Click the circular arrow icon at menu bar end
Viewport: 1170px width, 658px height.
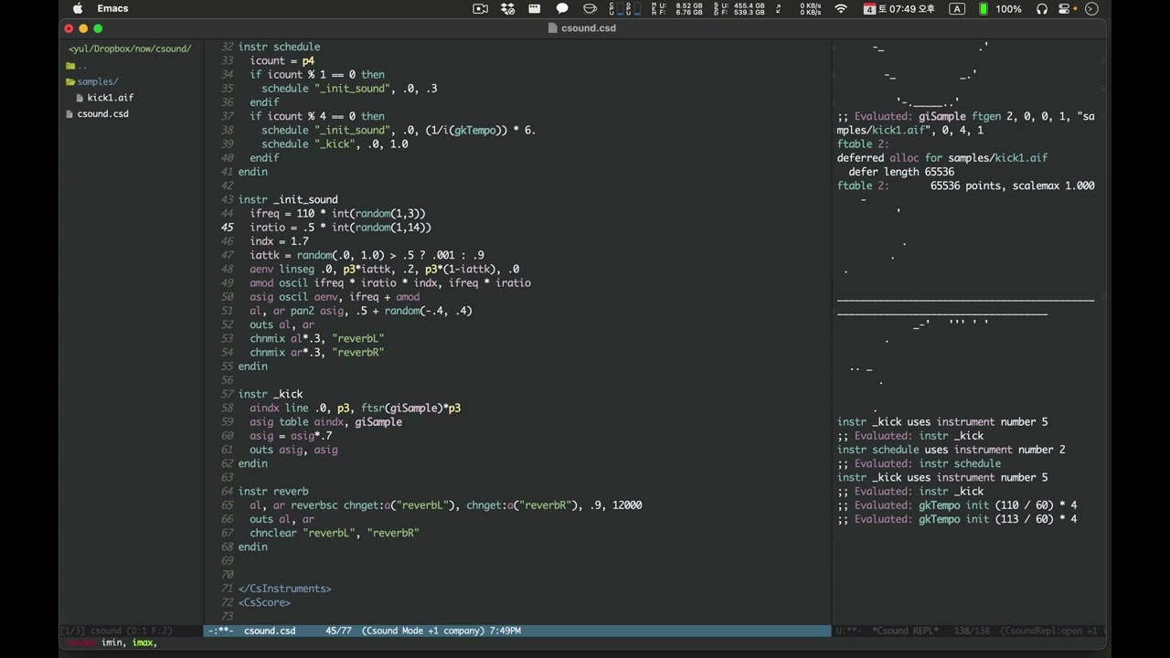tap(1090, 9)
